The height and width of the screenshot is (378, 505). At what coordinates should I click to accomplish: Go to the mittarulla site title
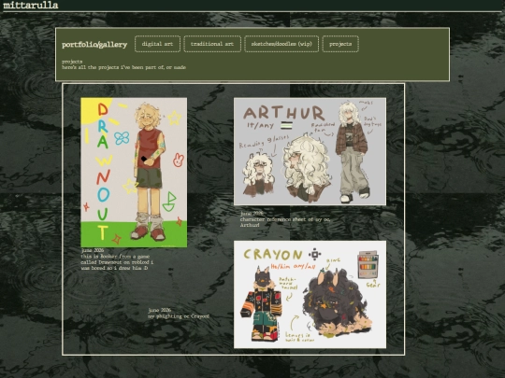31,6
